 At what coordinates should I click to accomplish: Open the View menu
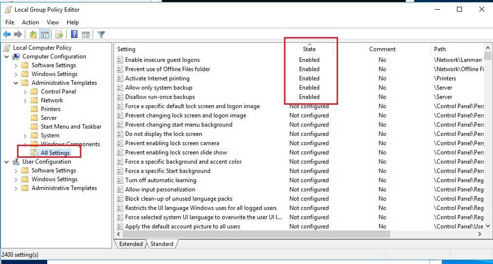(x=53, y=22)
